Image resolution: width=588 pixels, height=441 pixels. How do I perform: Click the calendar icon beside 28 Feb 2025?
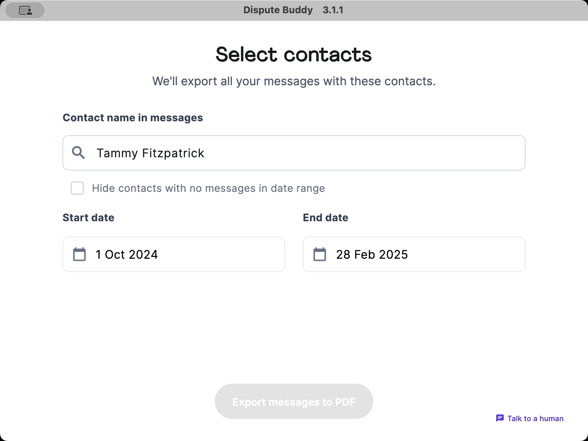click(320, 254)
